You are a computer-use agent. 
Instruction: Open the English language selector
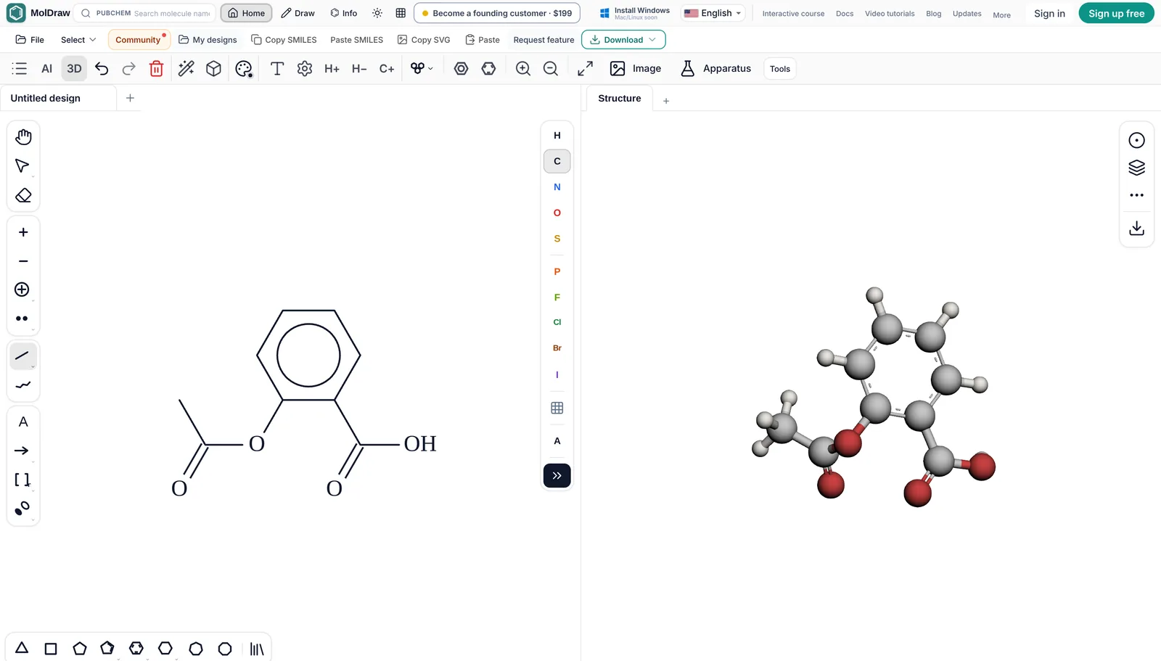[x=713, y=13]
